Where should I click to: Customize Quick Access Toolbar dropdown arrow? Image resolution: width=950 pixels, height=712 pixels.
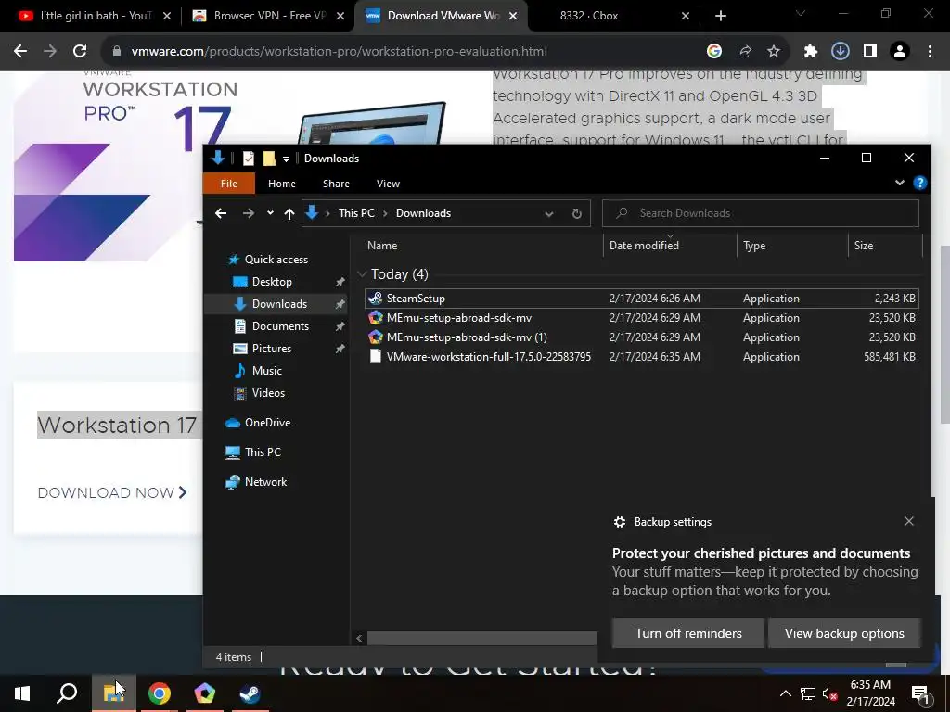tap(286, 159)
